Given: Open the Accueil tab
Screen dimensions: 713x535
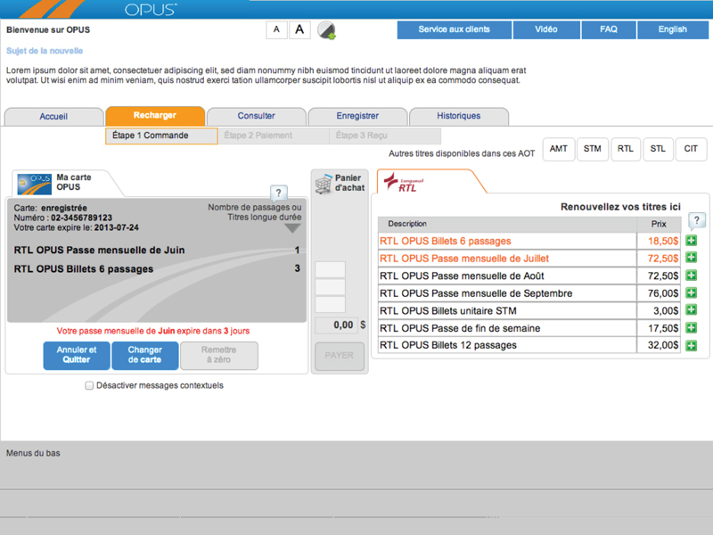Looking at the screenshot, I should click(x=53, y=117).
